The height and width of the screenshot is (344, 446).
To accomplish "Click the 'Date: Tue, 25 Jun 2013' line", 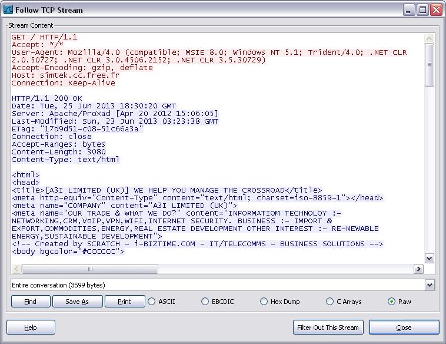I will 94,106.
